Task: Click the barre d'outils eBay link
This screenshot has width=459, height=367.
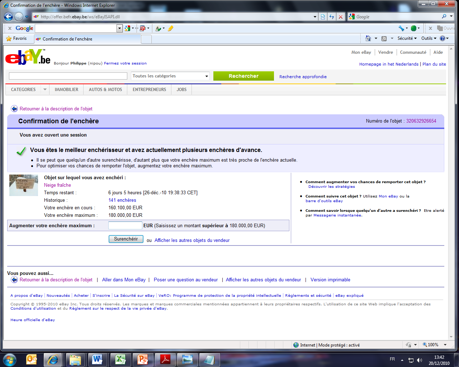Action: pos(324,201)
